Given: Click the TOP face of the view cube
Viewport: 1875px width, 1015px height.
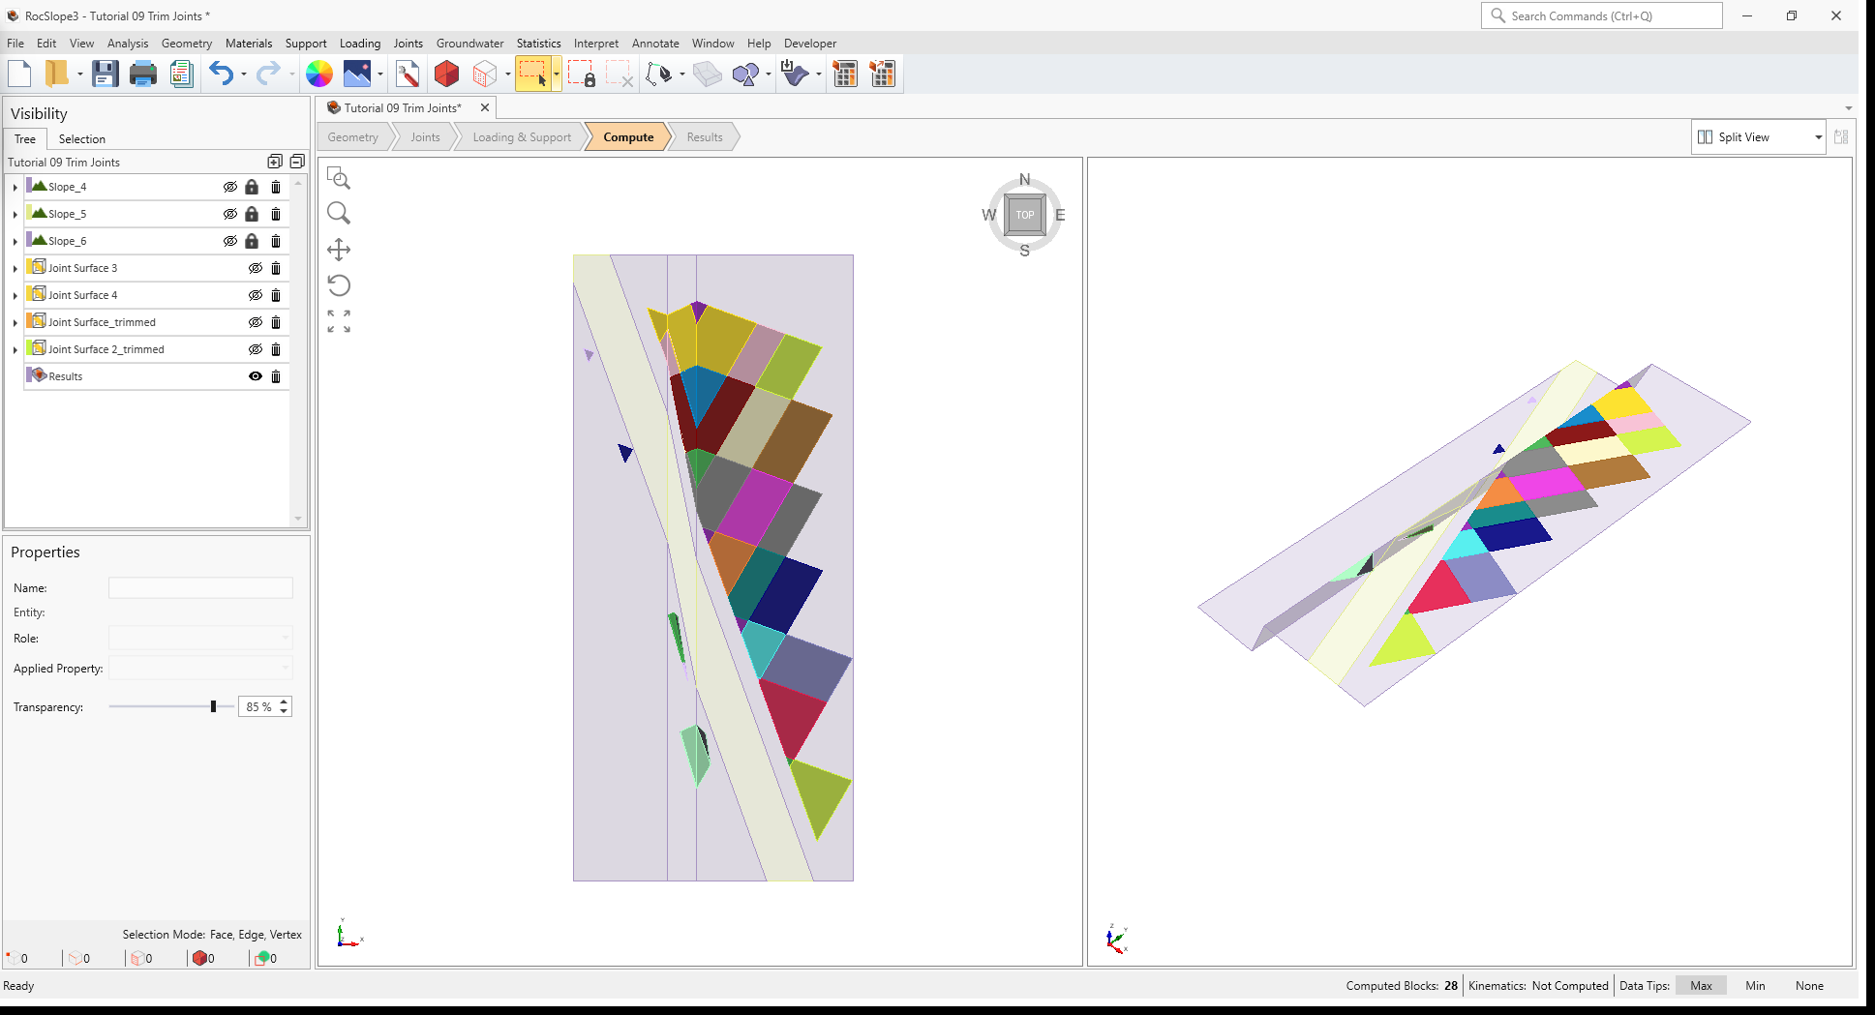Looking at the screenshot, I should (x=1025, y=215).
